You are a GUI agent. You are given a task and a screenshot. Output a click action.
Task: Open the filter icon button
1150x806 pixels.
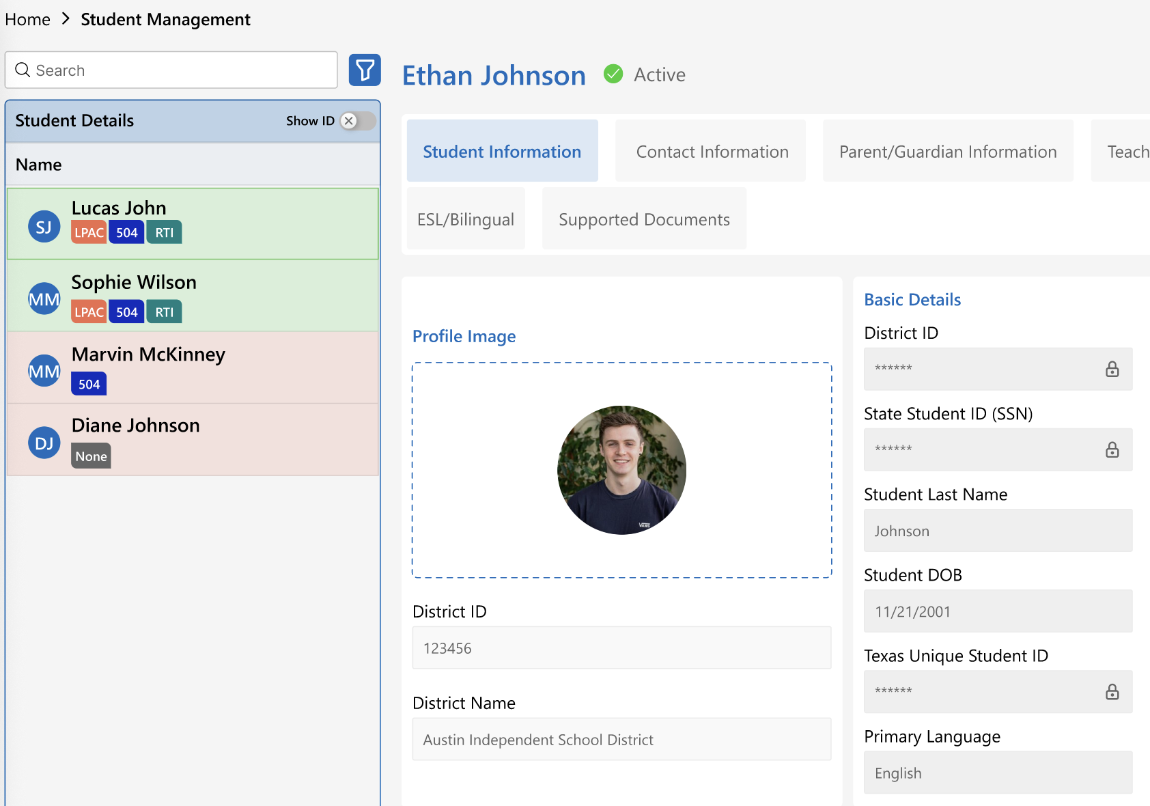[x=365, y=70]
